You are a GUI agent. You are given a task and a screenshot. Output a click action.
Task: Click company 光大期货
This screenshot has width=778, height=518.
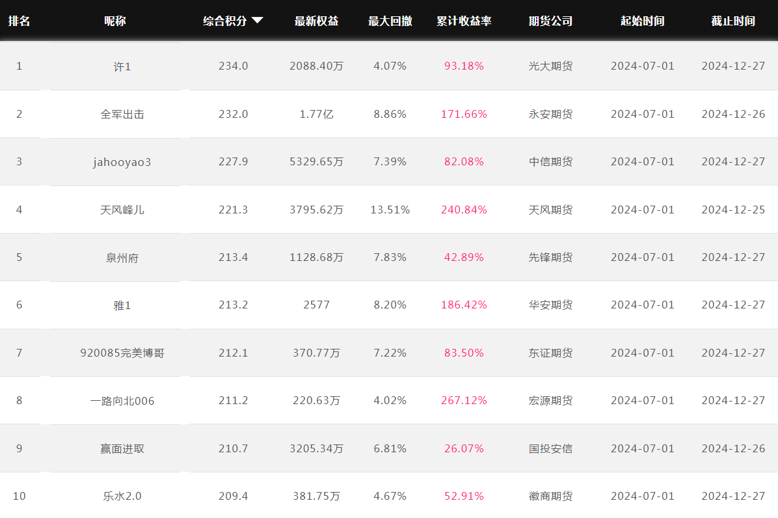pos(550,66)
